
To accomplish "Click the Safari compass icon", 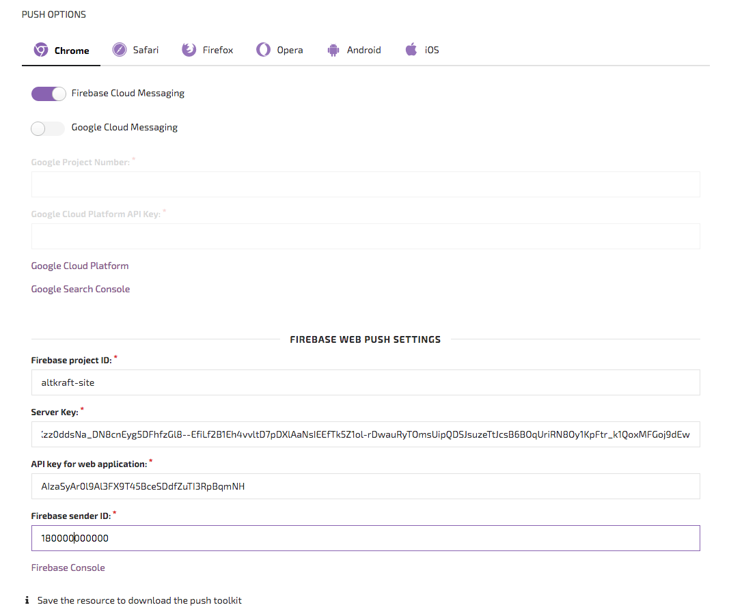I will pos(120,49).
